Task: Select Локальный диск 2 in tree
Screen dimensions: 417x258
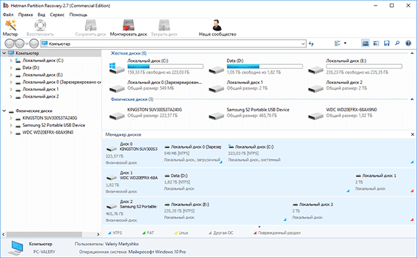Action: point(40,96)
